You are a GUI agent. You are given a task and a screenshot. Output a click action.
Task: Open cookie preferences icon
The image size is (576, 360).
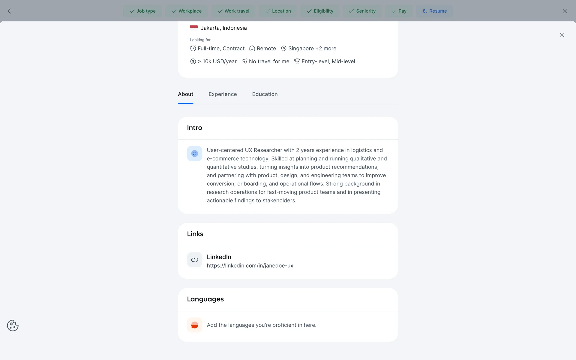tap(13, 325)
